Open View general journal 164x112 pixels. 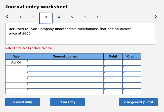(138, 102)
